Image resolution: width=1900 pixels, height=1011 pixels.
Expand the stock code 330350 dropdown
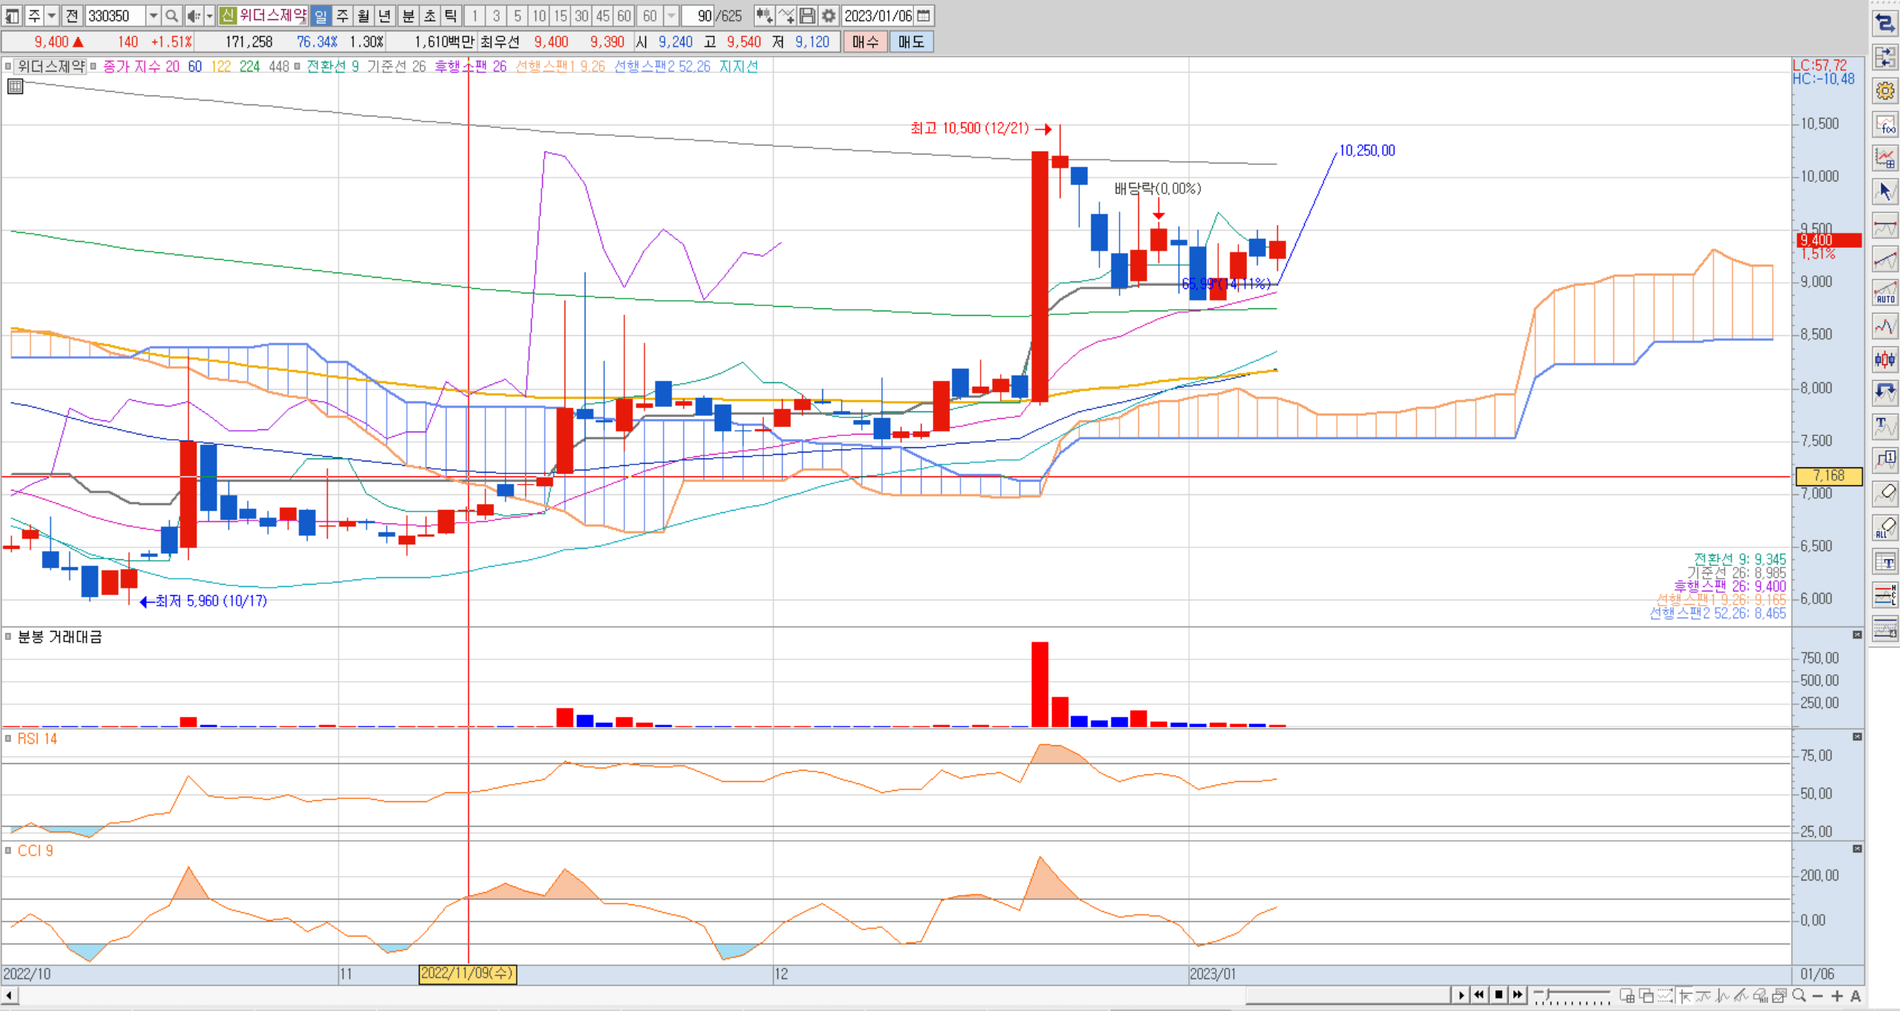click(x=153, y=16)
